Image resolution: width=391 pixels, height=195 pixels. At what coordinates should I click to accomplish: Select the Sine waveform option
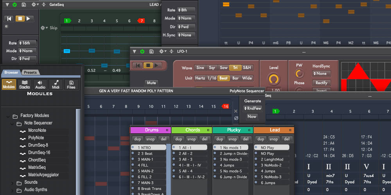point(200,67)
